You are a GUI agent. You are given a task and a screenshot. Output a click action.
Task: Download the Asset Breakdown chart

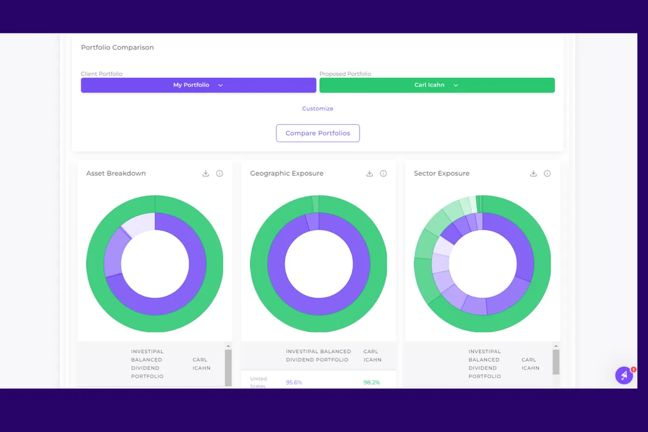[205, 173]
